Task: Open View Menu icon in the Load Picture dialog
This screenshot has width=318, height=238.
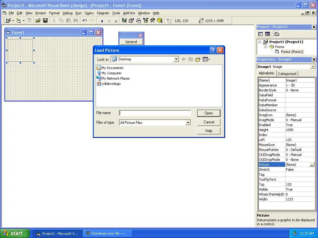Action: [x=206, y=59]
